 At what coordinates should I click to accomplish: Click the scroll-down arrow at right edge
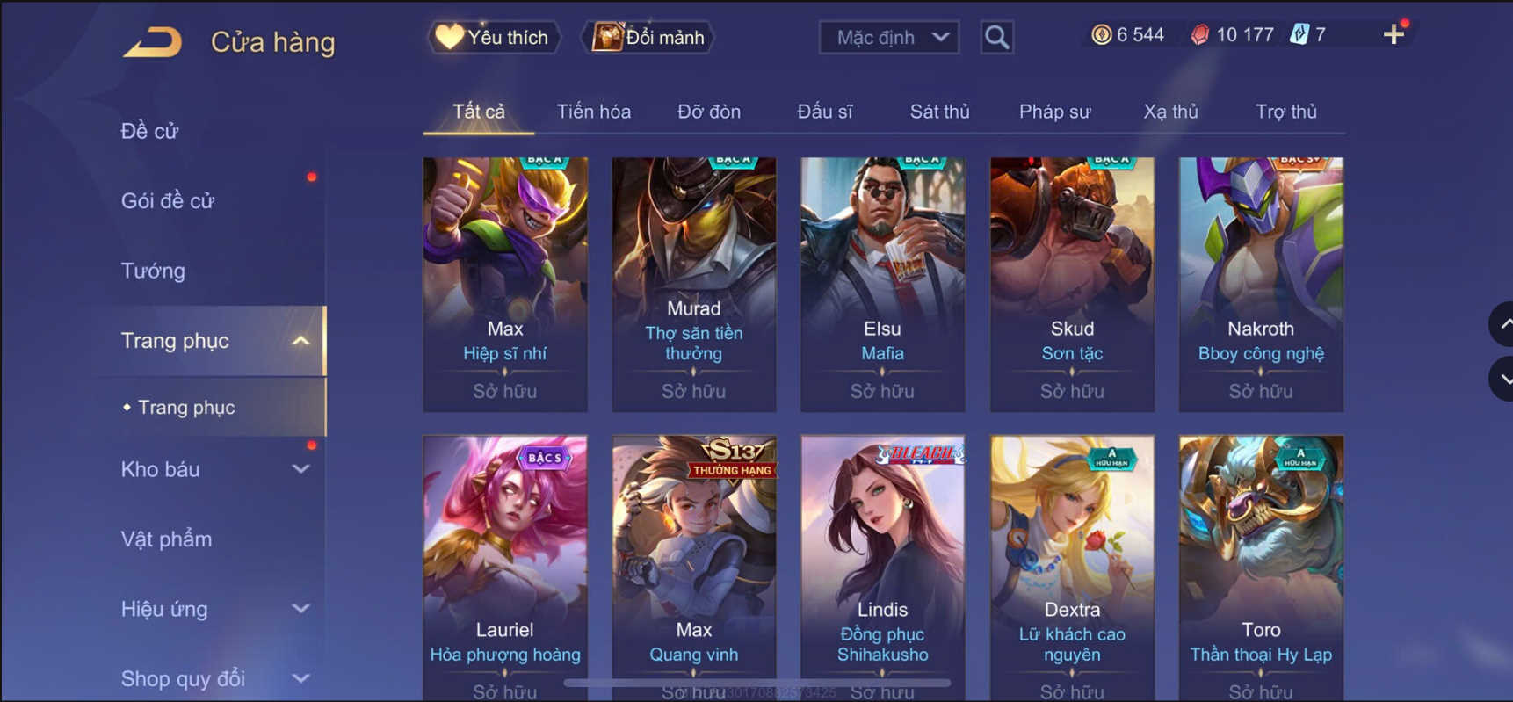1502,380
